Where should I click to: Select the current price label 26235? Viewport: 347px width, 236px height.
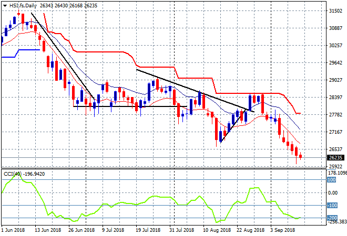tap(335, 158)
